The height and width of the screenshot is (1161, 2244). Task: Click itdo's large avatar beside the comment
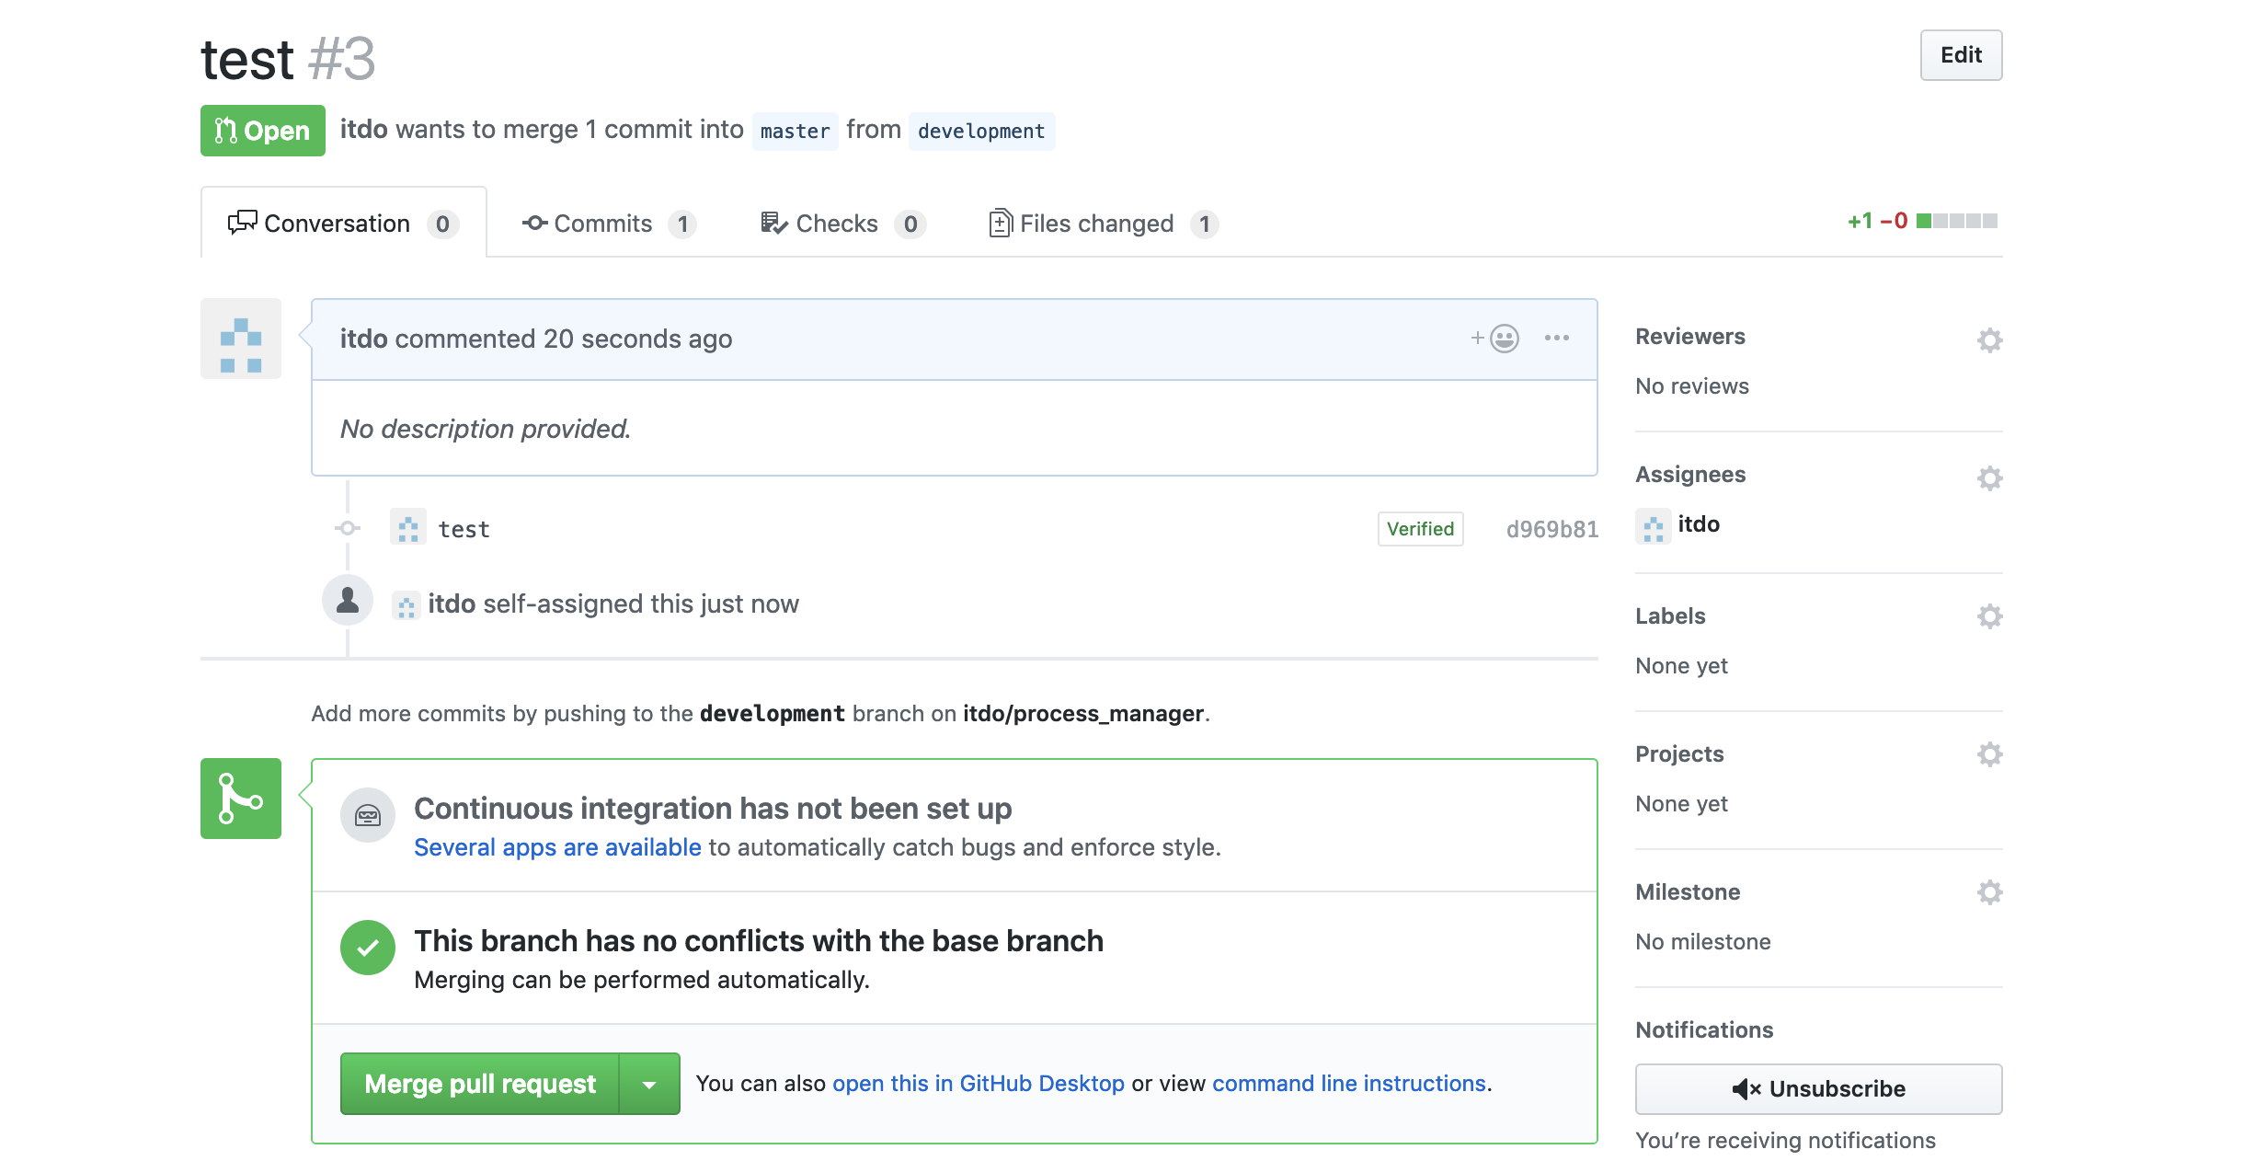coord(241,339)
